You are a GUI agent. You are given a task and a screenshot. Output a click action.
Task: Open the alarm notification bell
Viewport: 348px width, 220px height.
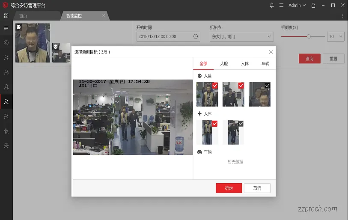(x=271, y=5)
